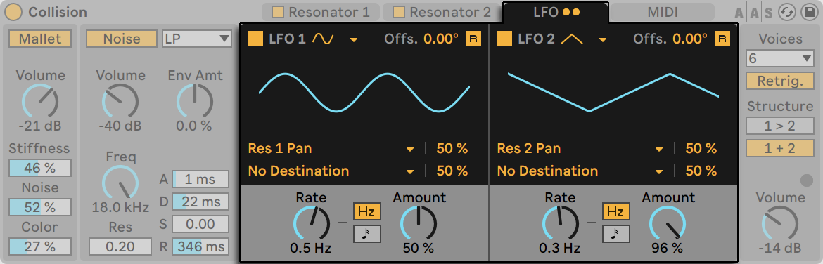Toggle LFO 2 retrigger R button
This screenshot has width=823, height=264.
(722, 39)
